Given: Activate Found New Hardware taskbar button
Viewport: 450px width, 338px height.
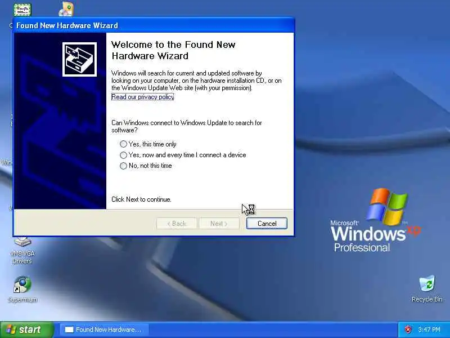Looking at the screenshot, I should 104,330.
